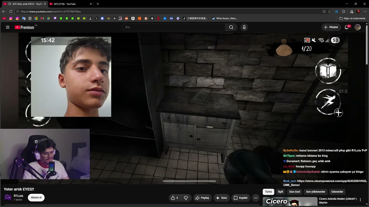Image resolution: width=369 pixels, height=207 pixels.
Task: Select the İzlenenler filter chip
Action: (337, 192)
